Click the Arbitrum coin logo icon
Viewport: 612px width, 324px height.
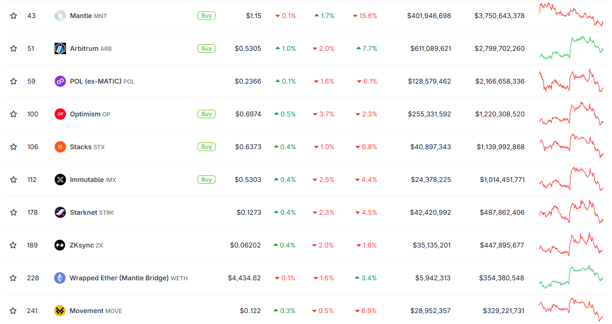point(60,48)
